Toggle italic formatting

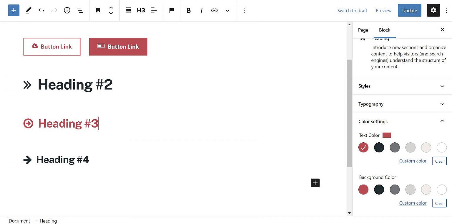click(x=202, y=10)
